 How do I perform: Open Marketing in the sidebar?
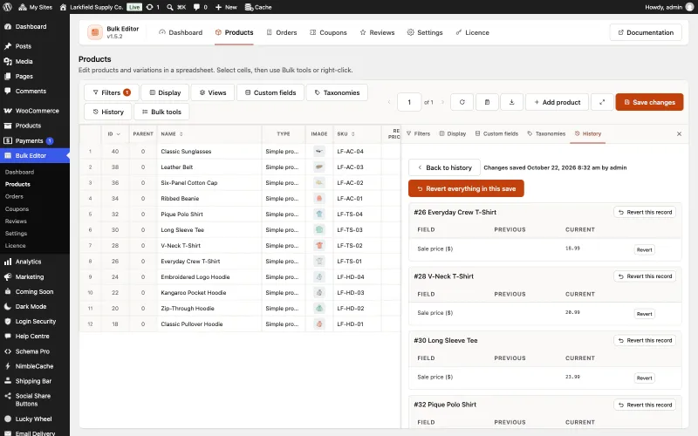(x=30, y=276)
